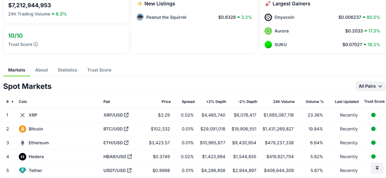Click the Bitcoin coin name
Viewport: 386px width, 178px height.
click(x=36, y=129)
